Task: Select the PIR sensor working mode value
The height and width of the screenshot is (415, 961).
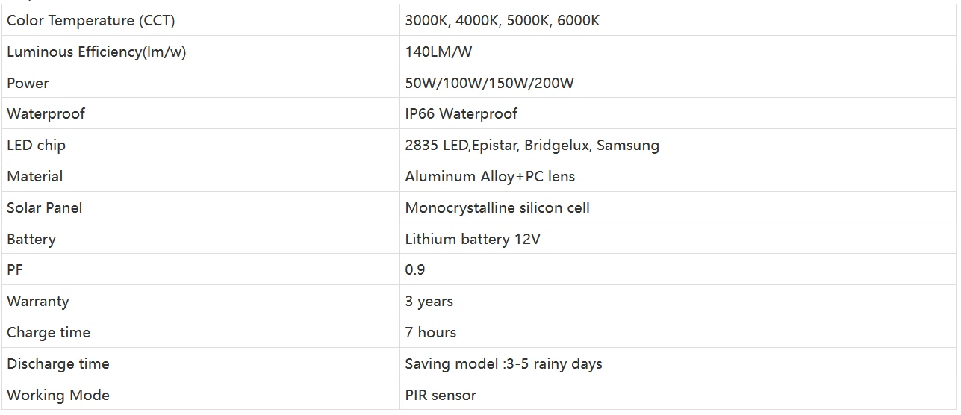Action: (441, 396)
